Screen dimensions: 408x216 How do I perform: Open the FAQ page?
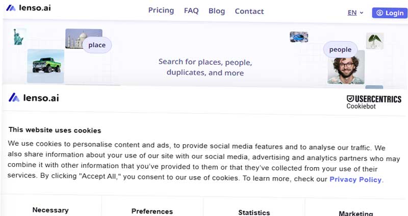191,11
